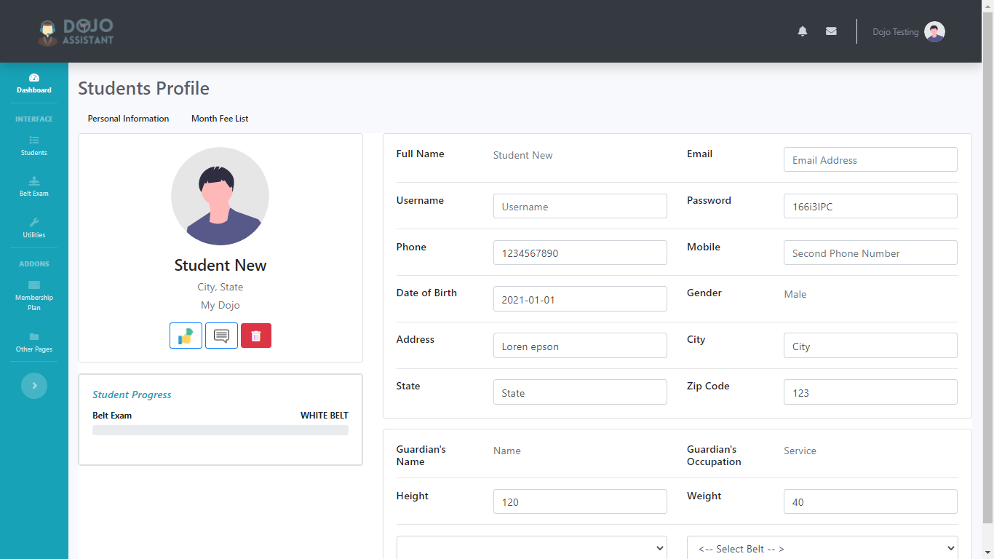Screen dimensions: 994x559
Task: Open Students from the sidebar
Action: tap(34, 146)
